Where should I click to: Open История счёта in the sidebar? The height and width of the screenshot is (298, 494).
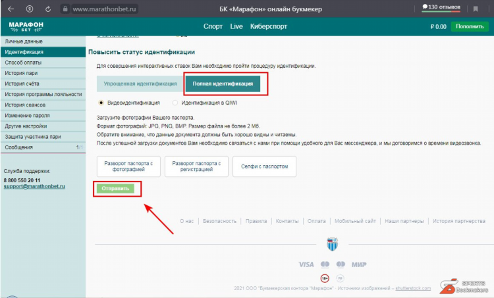coord(43,84)
